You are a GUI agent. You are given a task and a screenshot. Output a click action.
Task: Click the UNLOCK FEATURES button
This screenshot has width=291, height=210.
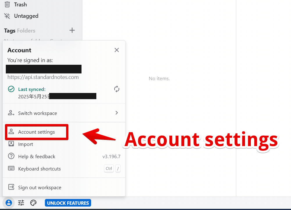pos(68,203)
